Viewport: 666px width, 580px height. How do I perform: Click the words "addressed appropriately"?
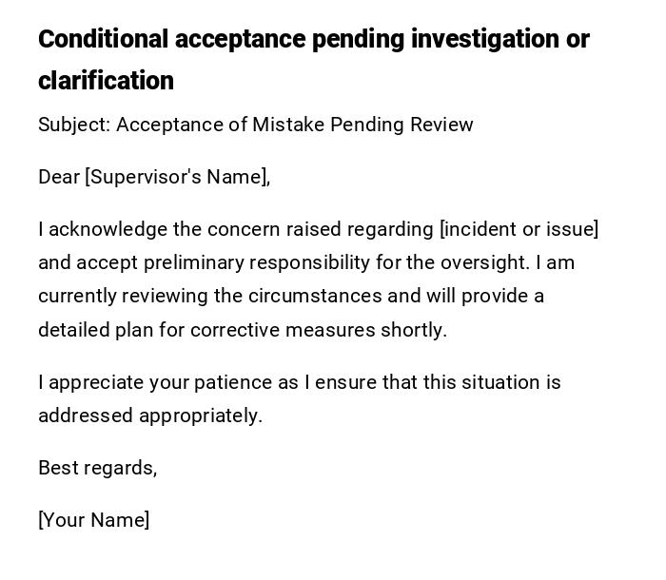(x=150, y=416)
